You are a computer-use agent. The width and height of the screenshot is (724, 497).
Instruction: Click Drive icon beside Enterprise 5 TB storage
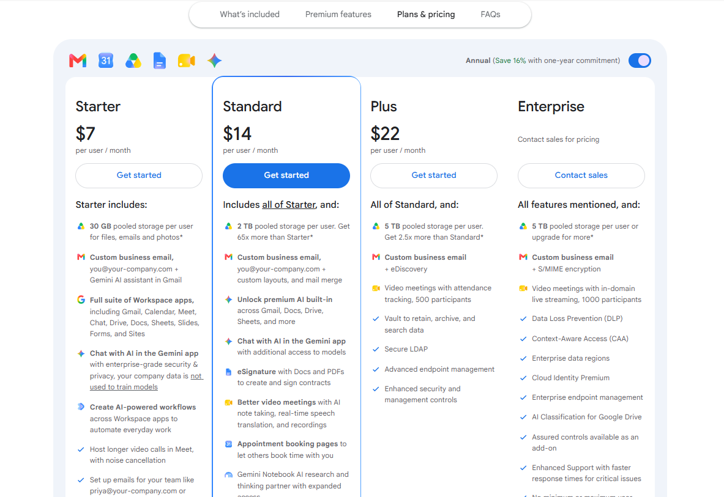pos(523,226)
